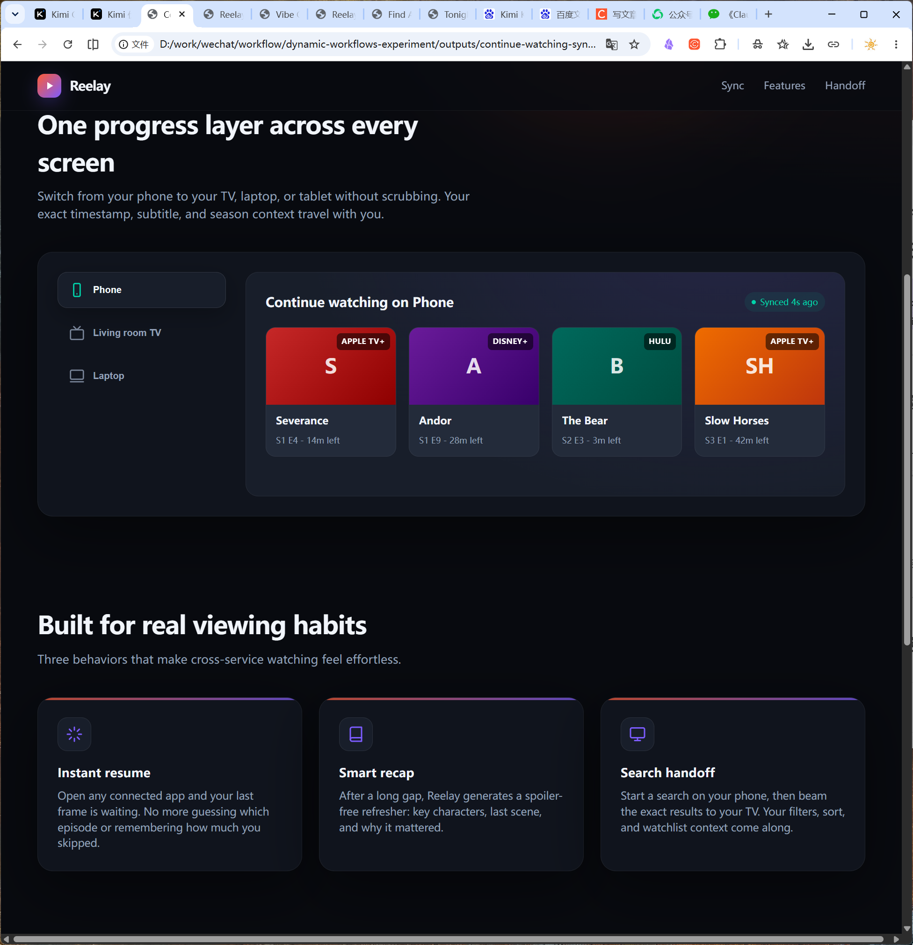913x945 pixels.
Task: Select the Laptop device icon
Action: click(x=77, y=376)
